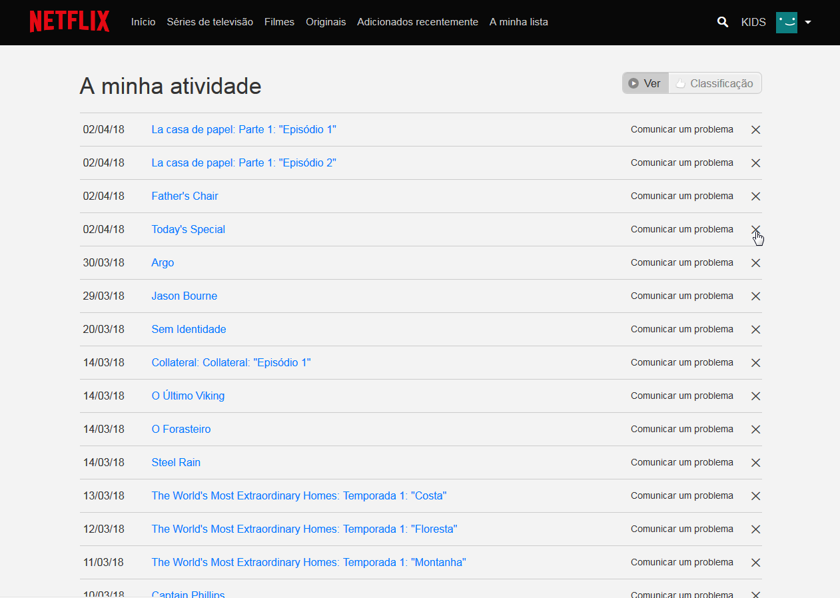This screenshot has width=840, height=598.
Task: Switch to the Ver view toggle
Action: 645,83
